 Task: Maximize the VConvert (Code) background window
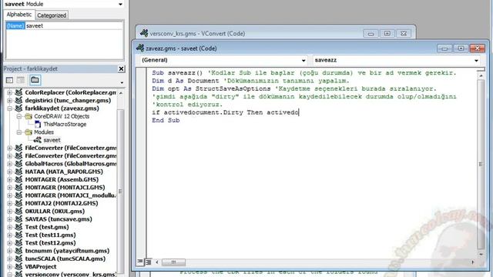point(387,33)
